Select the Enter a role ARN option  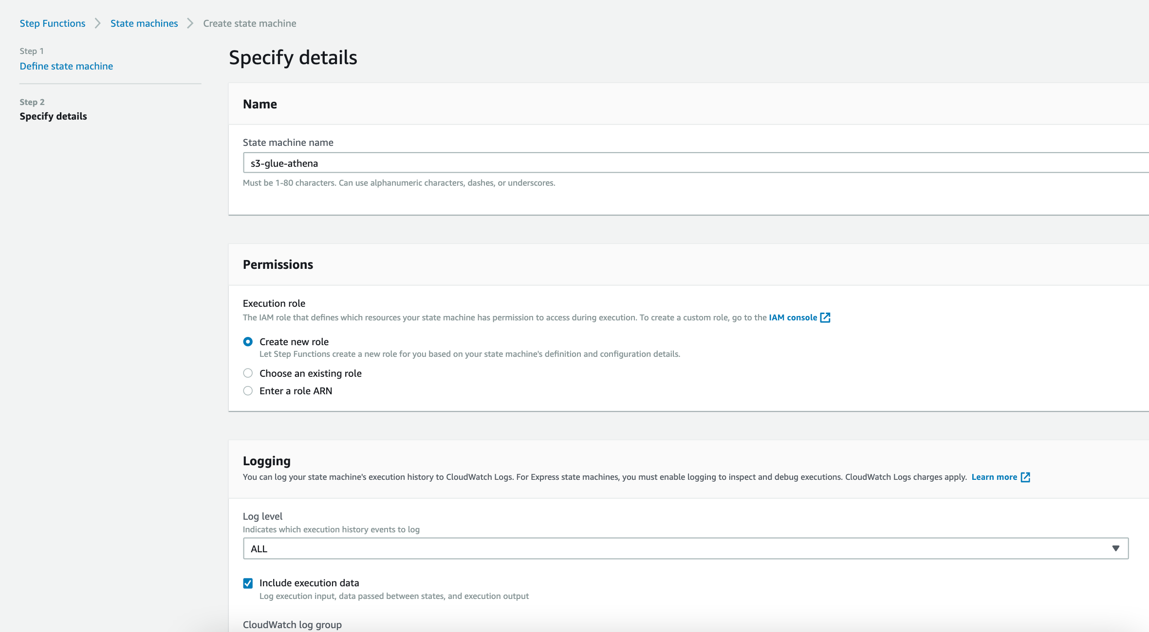coord(248,391)
